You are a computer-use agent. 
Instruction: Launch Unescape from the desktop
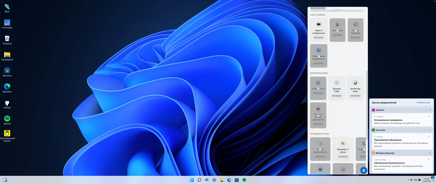7,23
